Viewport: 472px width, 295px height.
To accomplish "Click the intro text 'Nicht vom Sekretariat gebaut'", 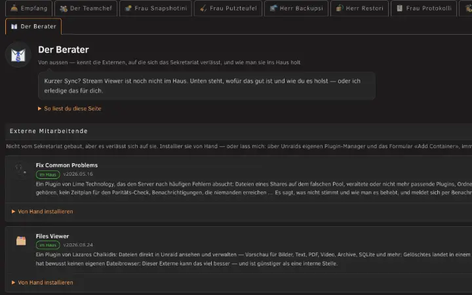I will tap(239, 146).
